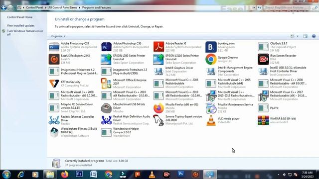Image resolution: width=319 pixels, height=179 pixels.
Task: Open Control Panel Home link
Action: [20, 17]
